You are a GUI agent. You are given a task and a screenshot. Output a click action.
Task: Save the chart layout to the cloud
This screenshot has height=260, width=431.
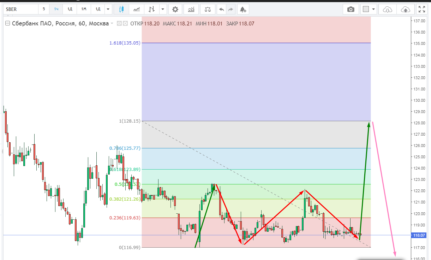pos(406,9)
